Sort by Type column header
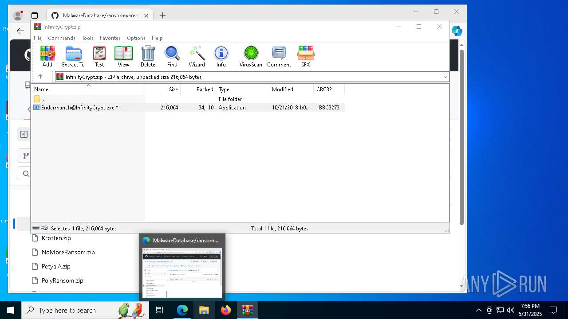 (243, 89)
